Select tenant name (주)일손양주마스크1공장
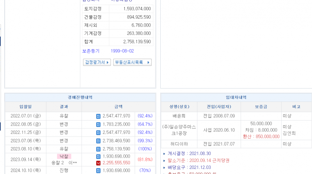 180,130
